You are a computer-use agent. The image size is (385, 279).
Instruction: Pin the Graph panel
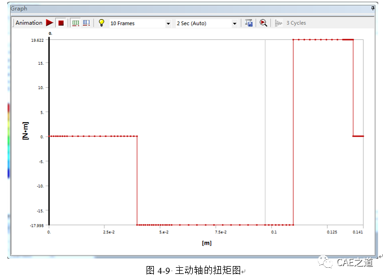373,8
